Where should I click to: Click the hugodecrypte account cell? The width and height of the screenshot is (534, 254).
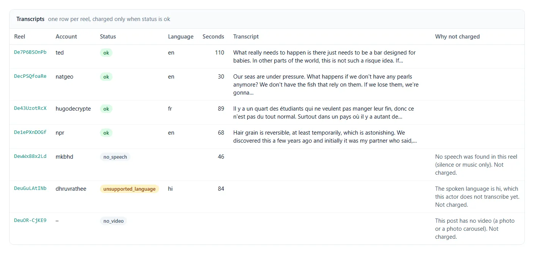(73, 109)
